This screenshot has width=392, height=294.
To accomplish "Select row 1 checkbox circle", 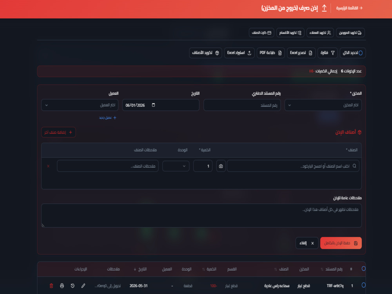I will coord(363,285).
